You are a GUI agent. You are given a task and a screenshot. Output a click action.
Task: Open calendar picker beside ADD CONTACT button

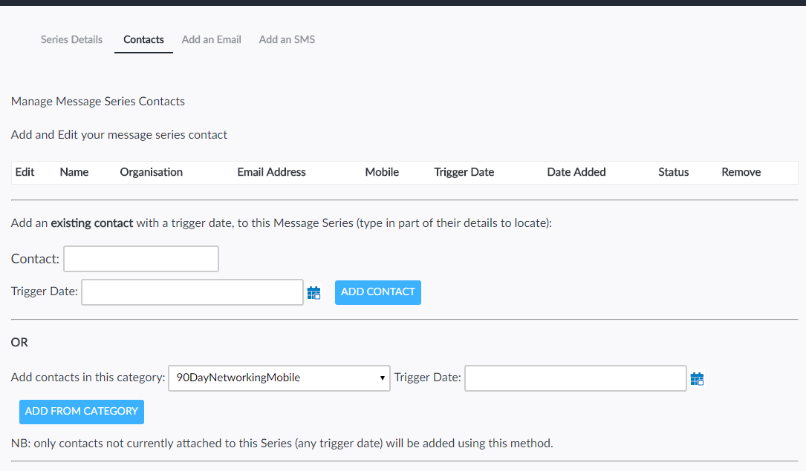313,293
